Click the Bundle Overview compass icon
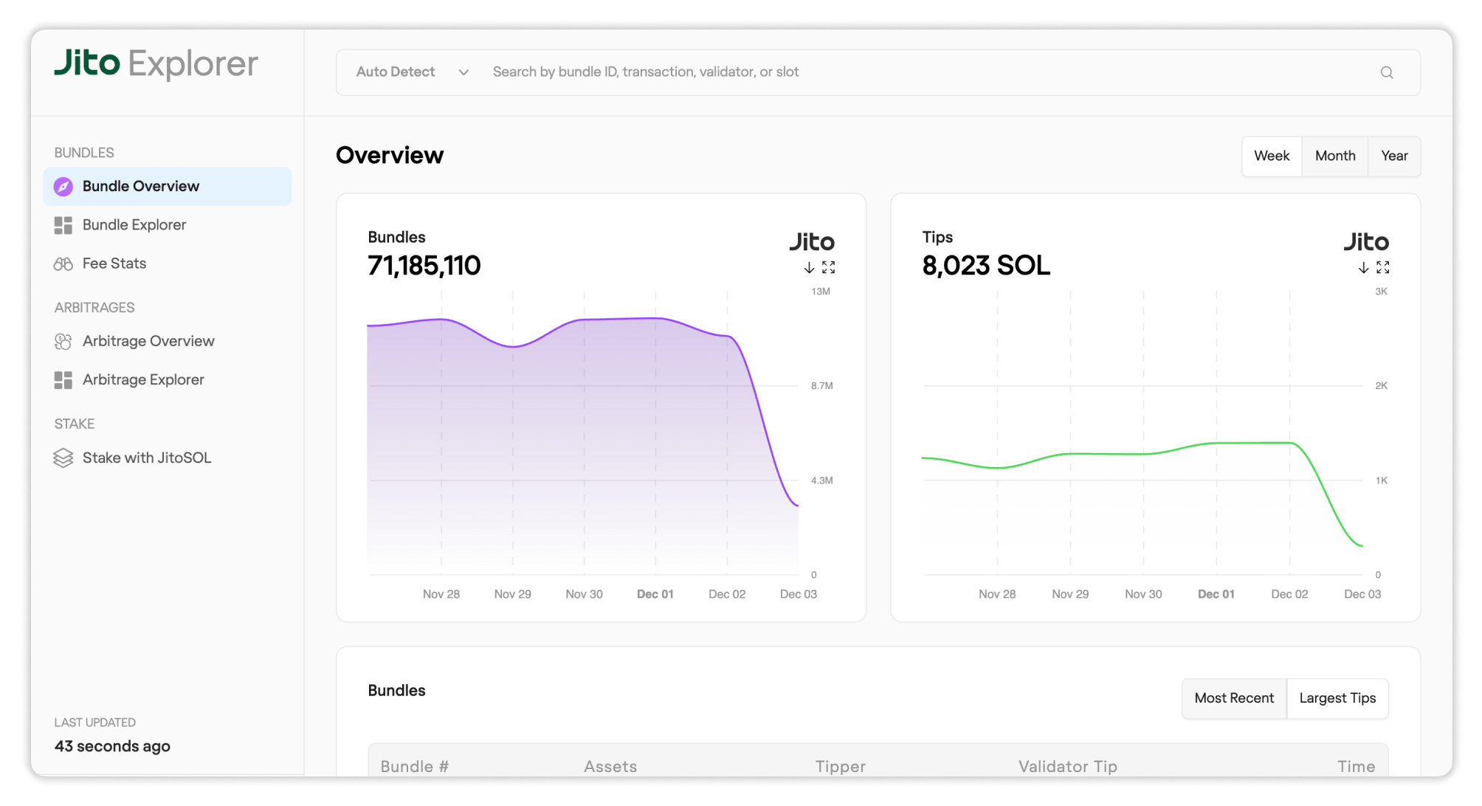 point(63,187)
